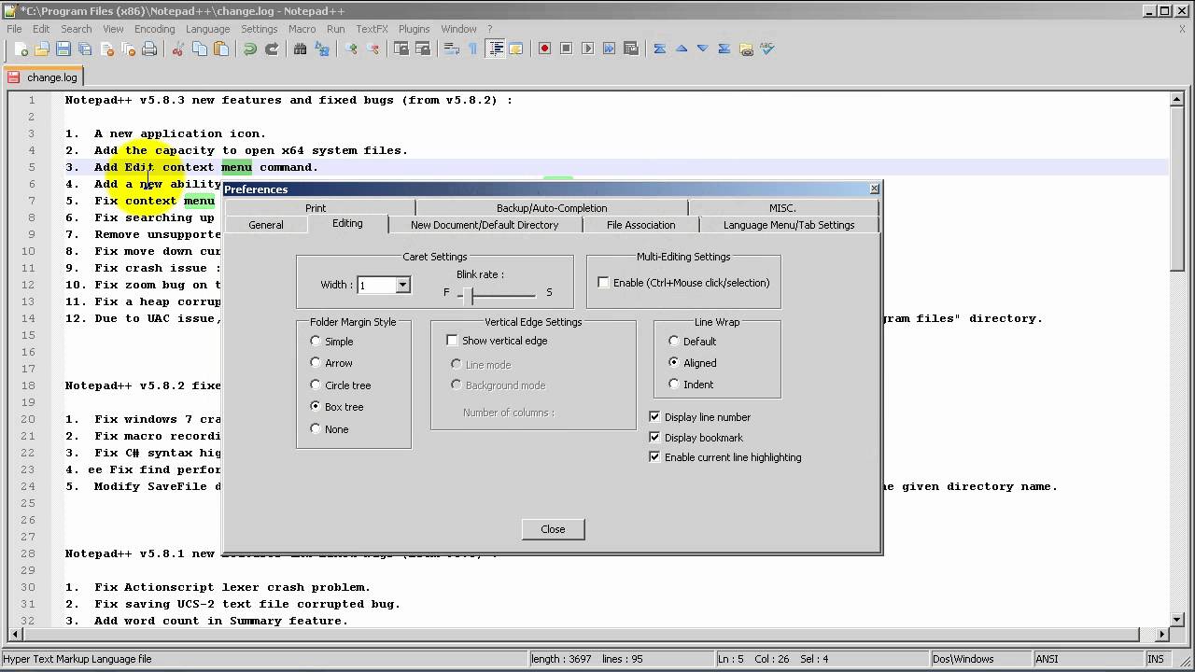This screenshot has height=672, width=1195.
Task: Select None for folder margin style
Action: point(316,429)
